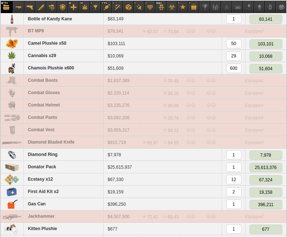Viewport: 287px width, 237px height.
Task: Click the First Aid Kit item thumbnail
Action: 12,192
